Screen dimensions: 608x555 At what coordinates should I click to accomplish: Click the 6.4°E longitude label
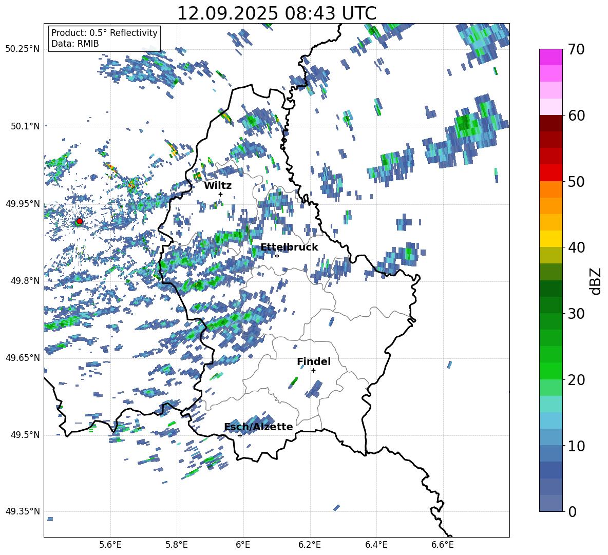pos(376,545)
